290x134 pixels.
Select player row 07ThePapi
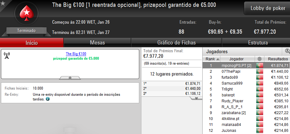point(246,71)
